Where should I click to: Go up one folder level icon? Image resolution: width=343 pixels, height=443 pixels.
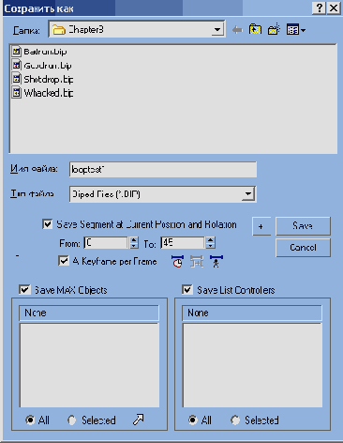tap(255, 30)
